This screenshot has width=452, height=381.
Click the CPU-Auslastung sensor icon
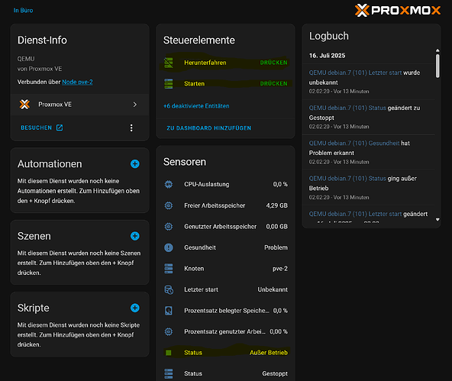tap(169, 184)
